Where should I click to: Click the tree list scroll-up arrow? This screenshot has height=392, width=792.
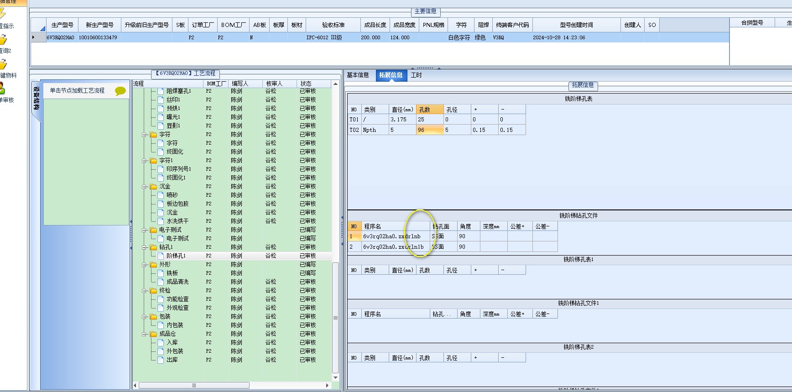click(x=336, y=84)
